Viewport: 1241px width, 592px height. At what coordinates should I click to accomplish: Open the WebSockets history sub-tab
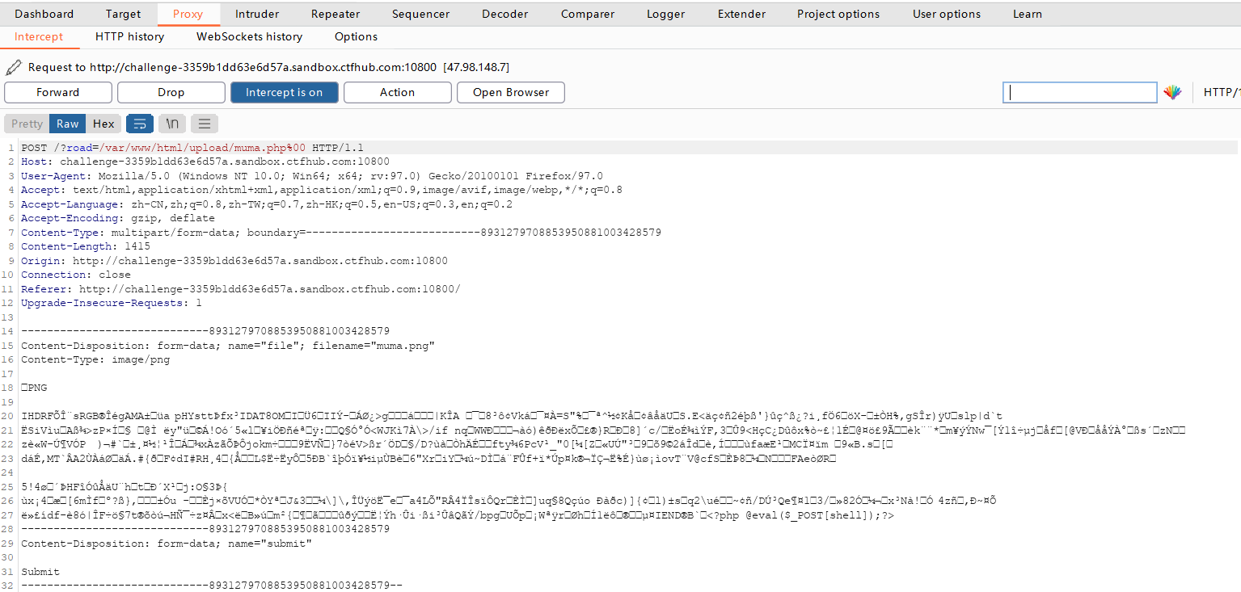tap(249, 36)
